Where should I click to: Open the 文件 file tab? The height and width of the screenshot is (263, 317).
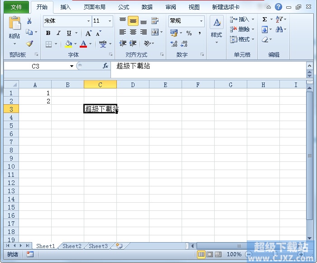point(16,7)
